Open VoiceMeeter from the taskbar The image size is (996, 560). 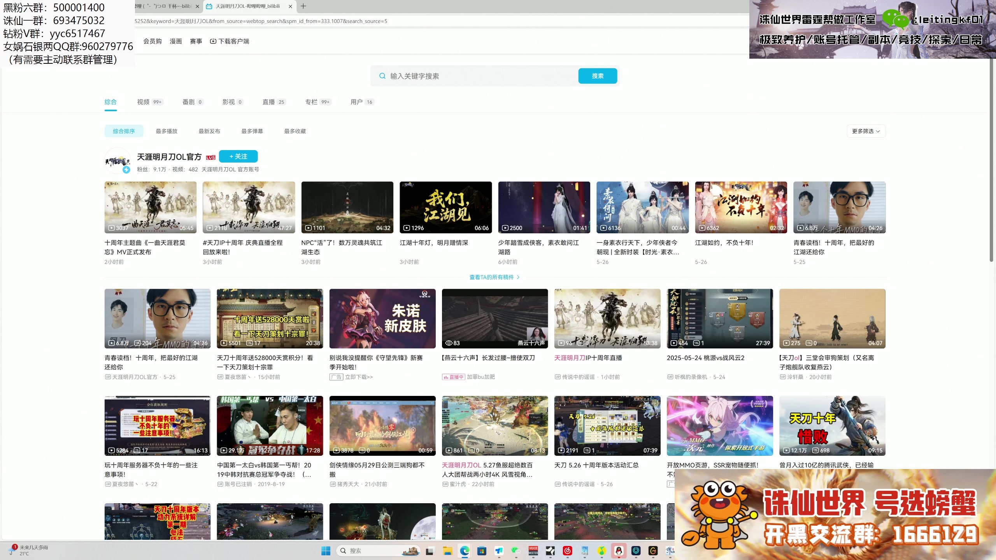[533, 551]
